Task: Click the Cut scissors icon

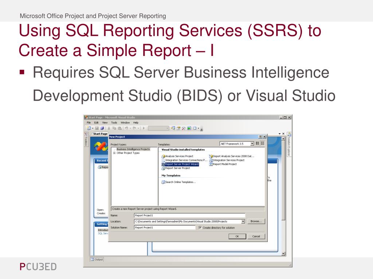Action: (x=109, y=128)
